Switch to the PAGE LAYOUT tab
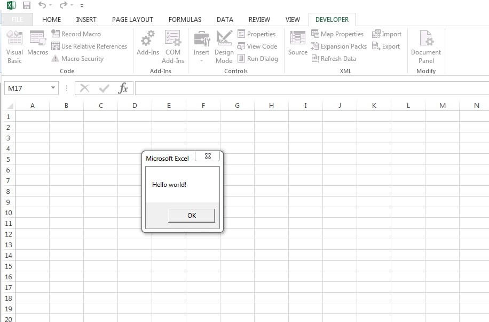489x322 pixels. pyautogui.click(x=132, y=19)
